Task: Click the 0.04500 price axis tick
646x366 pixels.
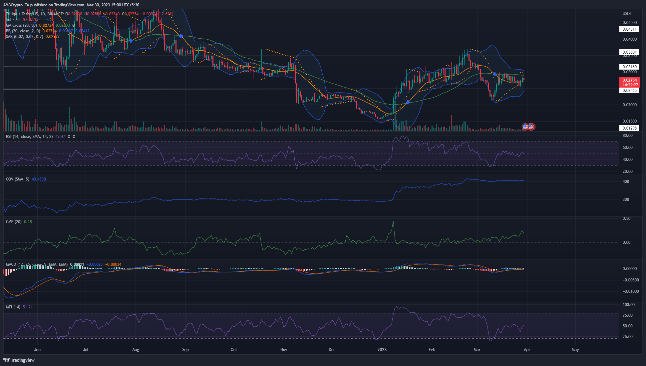Action: 629,23
